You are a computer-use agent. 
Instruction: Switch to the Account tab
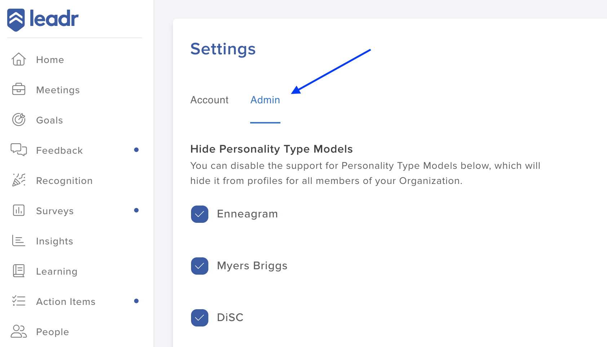pyautogui.click(x=209, y=100)
